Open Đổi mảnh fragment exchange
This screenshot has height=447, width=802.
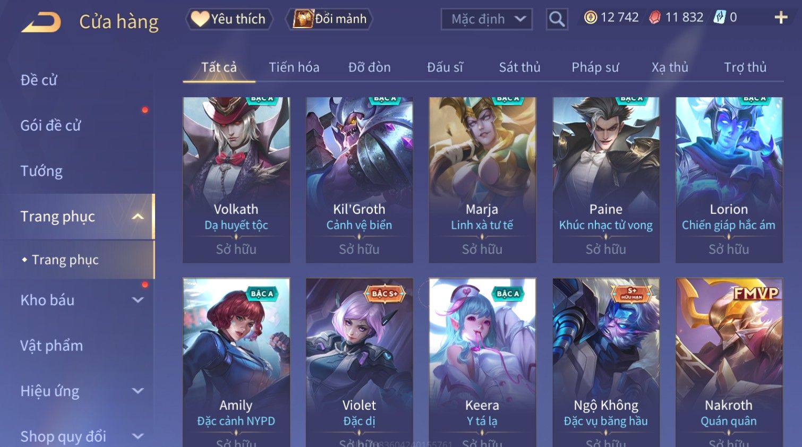pyautogui.click(x=329, y=19)
